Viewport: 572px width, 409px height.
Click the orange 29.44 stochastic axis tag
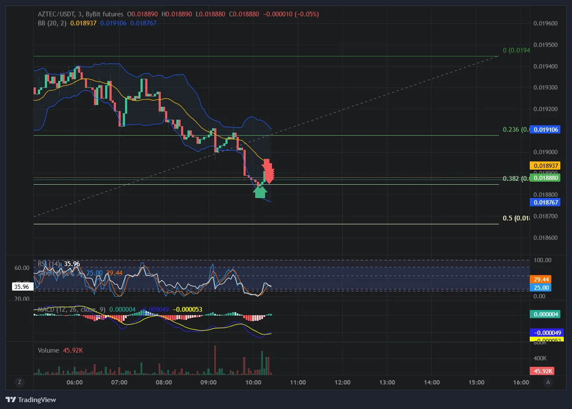pos(541,279)
